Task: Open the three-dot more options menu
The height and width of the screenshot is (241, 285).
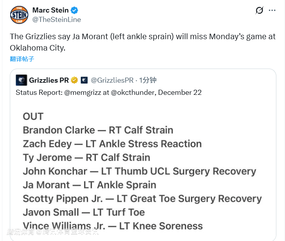Action: 272,11
